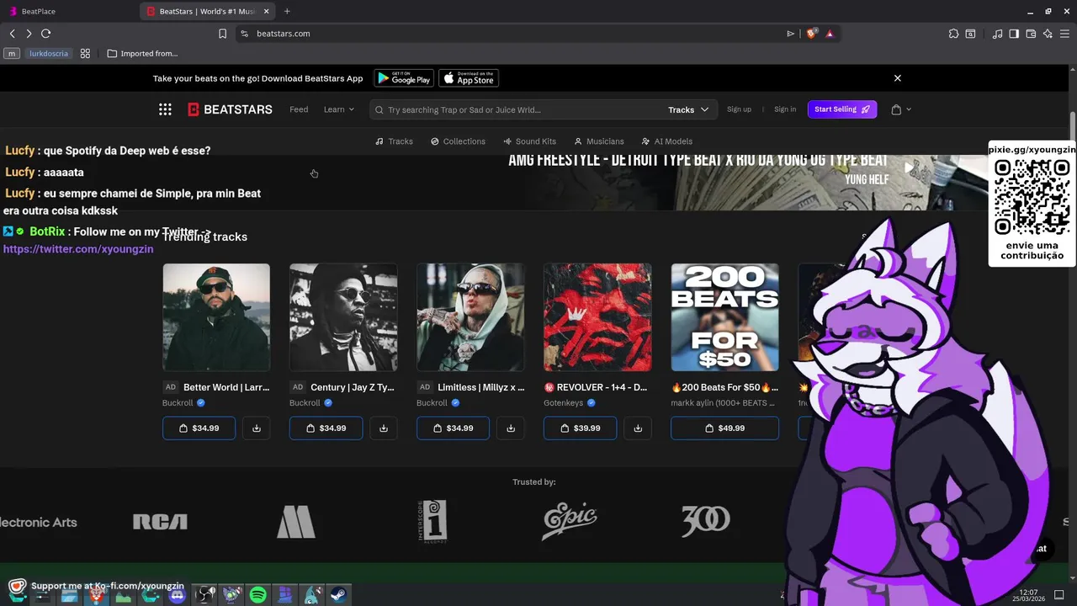The height and width of the screenshot is (606, 1077).
Task: Click the Brave Rewards triangle icon
Action: [830, 34]
